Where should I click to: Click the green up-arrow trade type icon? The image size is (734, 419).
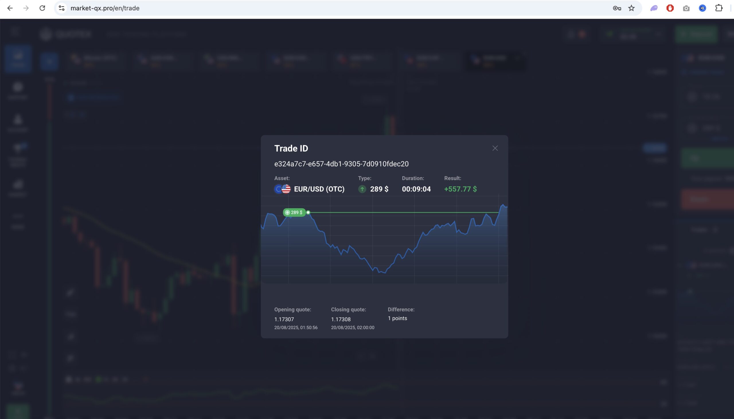click(x=362, y=189)
